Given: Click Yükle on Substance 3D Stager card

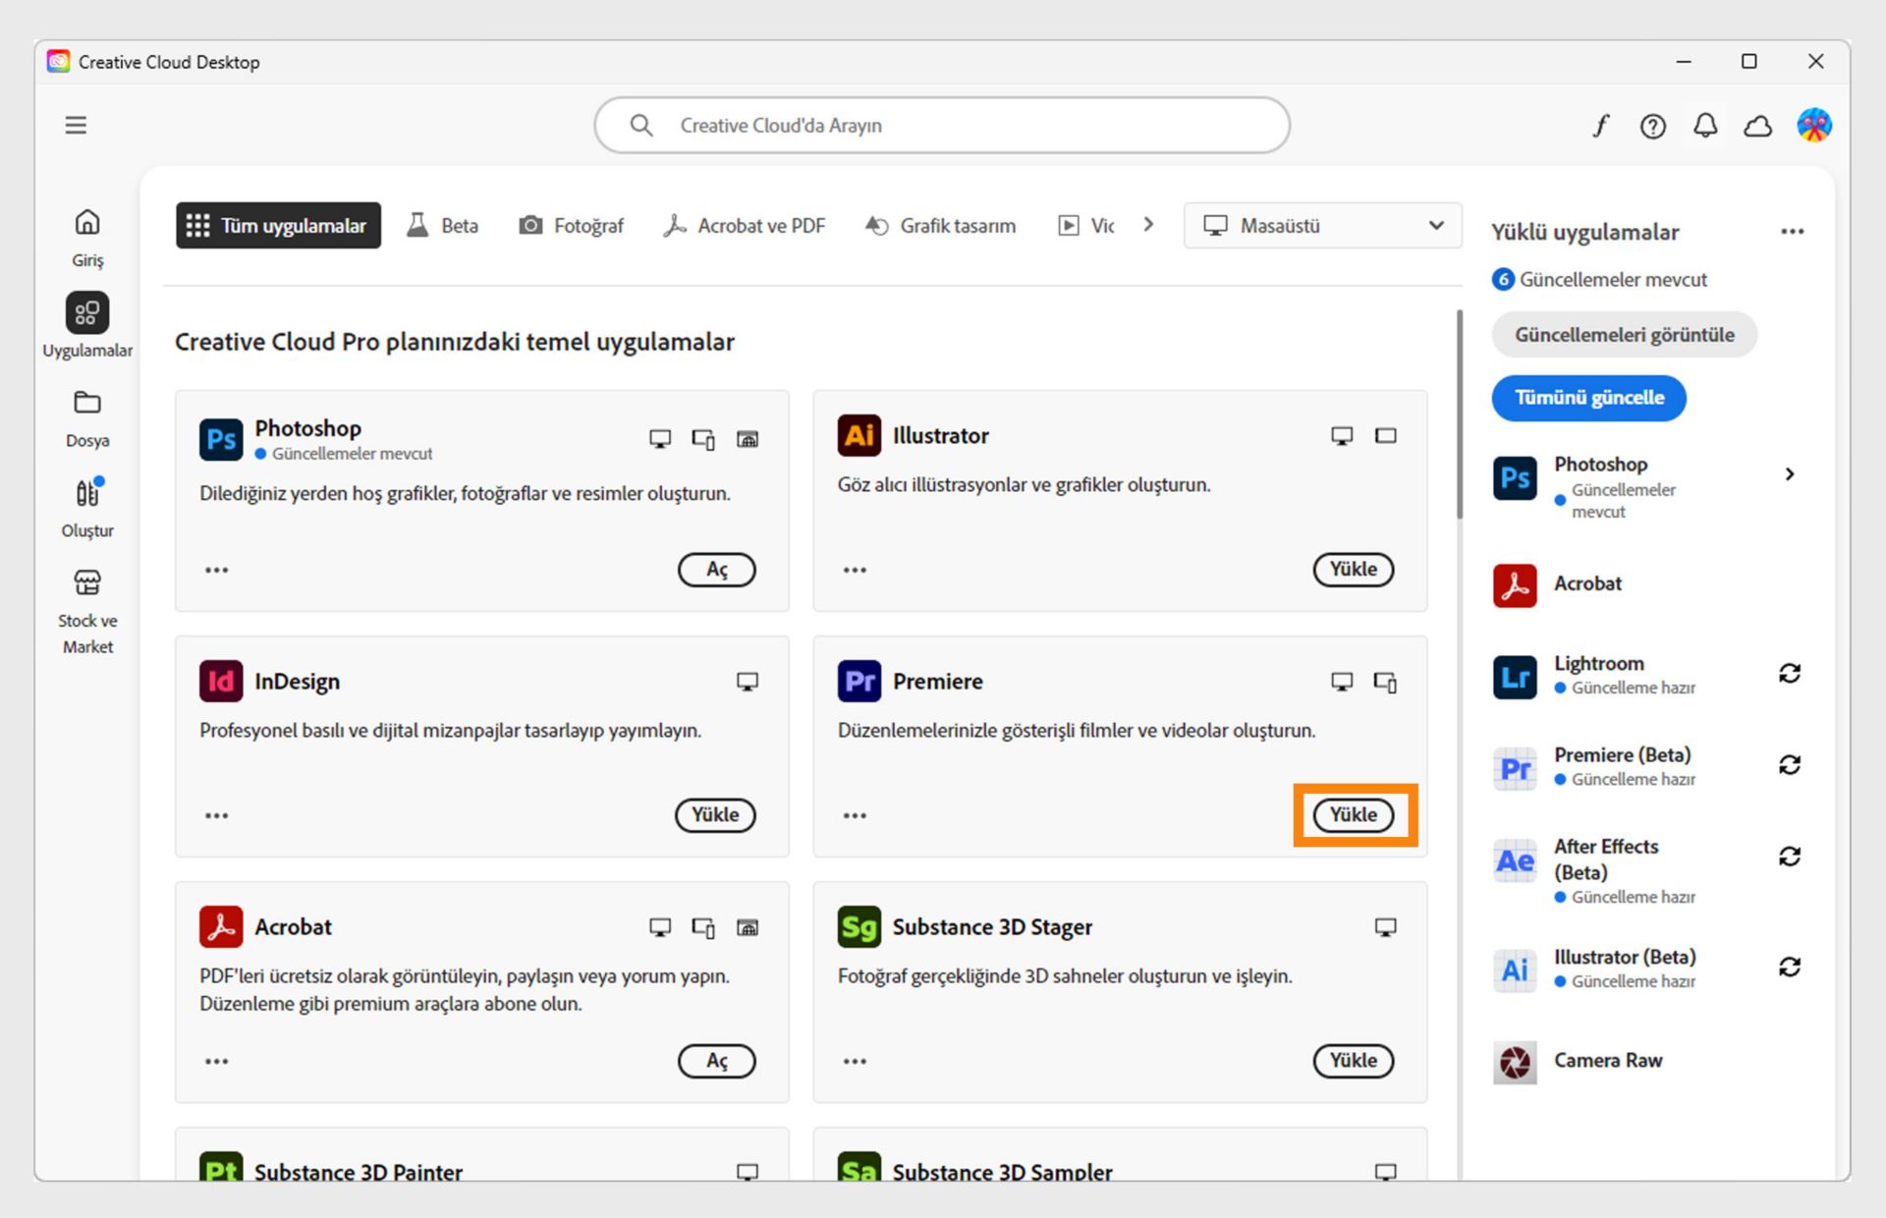Looking at the screenshot, I should pyautogui.click(x=1353, y=1061).
